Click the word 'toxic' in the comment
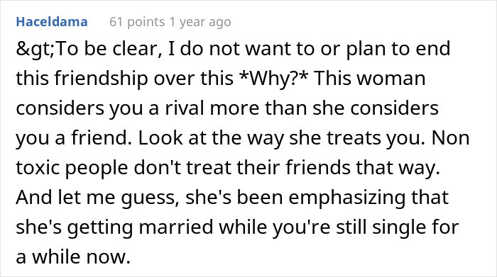This screenshot has height=277, width=497. pyautogui.click(x=38, y=168)
